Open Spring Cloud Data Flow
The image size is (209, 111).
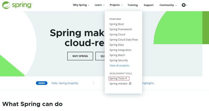click(x=123, y=40)
